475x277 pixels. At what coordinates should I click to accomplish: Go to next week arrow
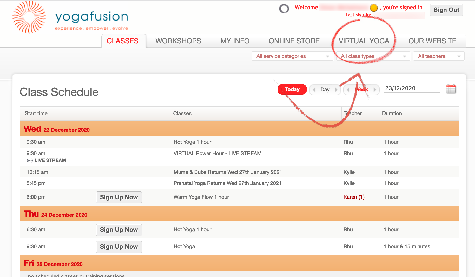pos(375,90)
